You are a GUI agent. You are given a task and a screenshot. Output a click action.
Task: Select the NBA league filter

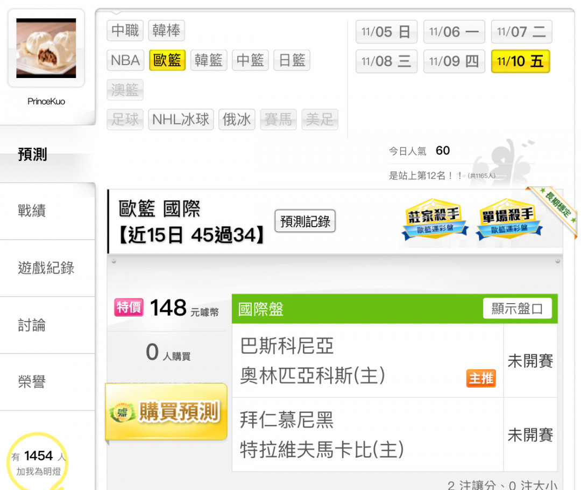125,60
